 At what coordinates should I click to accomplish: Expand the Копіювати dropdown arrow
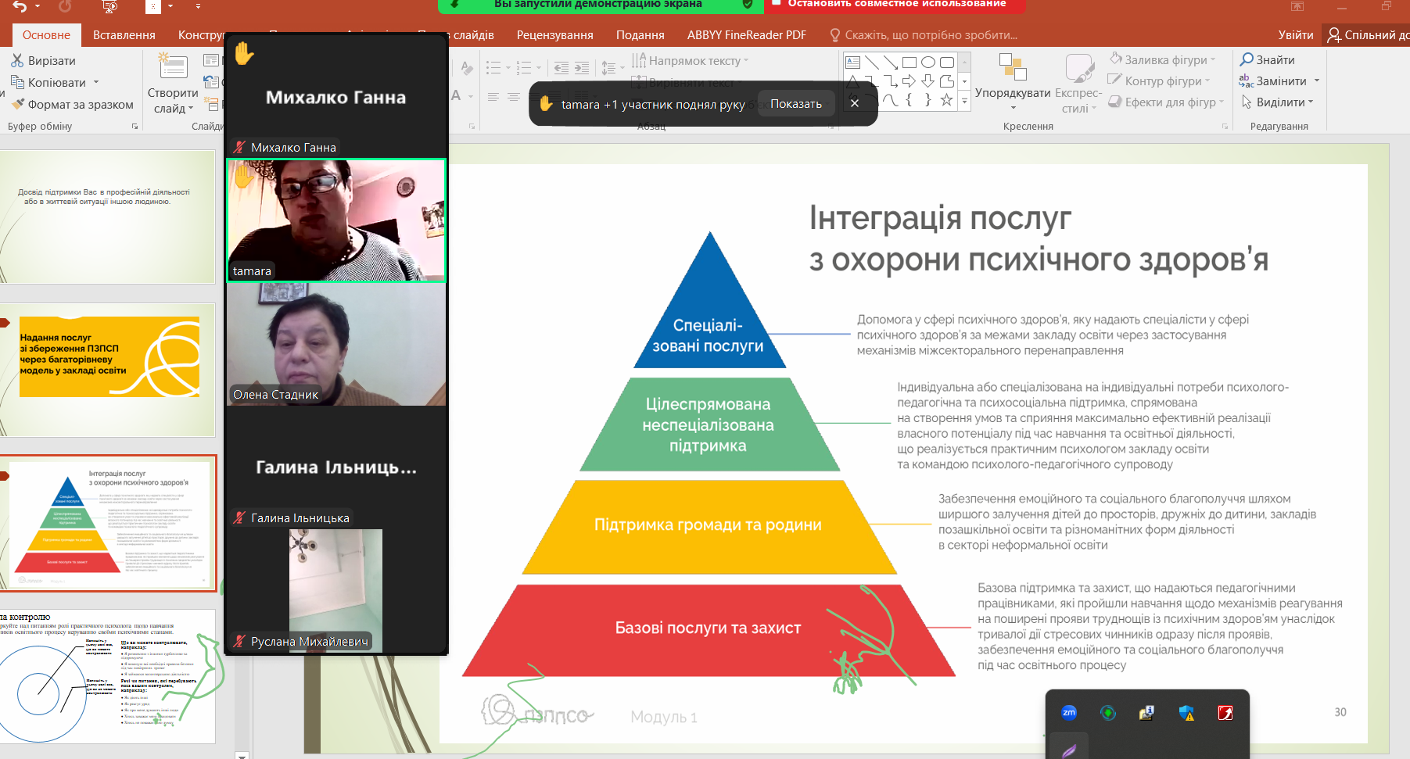pos(96,83)
